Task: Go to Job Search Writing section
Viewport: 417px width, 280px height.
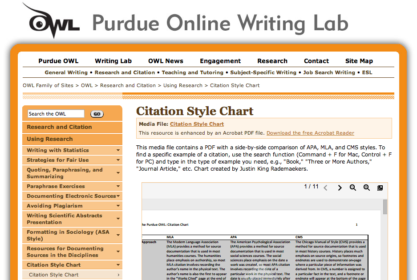Action: coord(329,72)
